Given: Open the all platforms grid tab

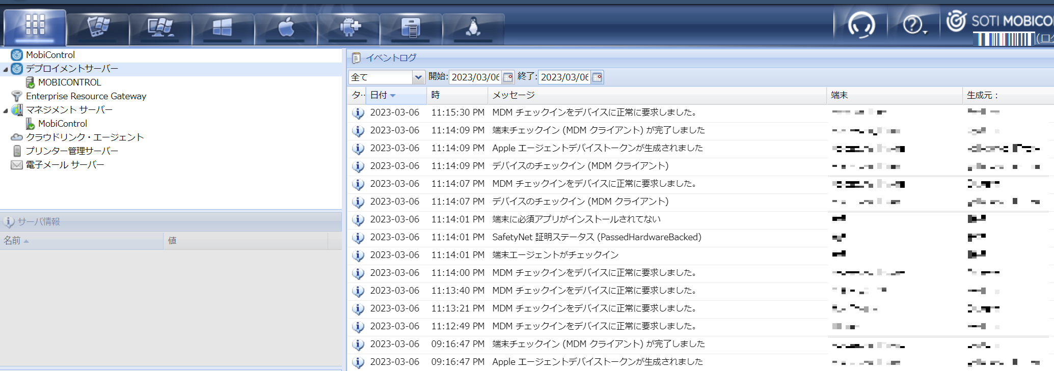Looking at the screenshot, I should point(35,27).
